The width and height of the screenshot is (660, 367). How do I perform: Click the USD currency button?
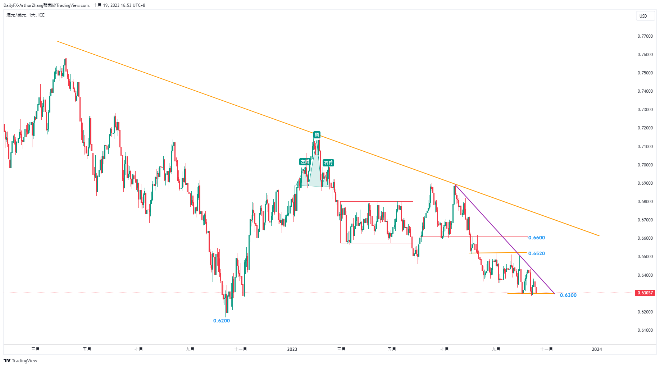pyautogui.click(x=645, y=16)
